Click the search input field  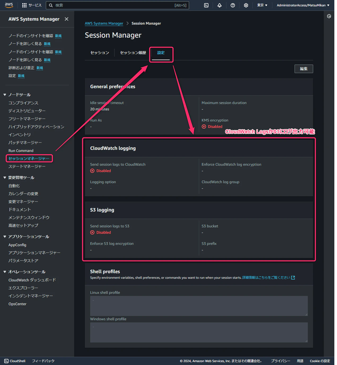(117, 5)
